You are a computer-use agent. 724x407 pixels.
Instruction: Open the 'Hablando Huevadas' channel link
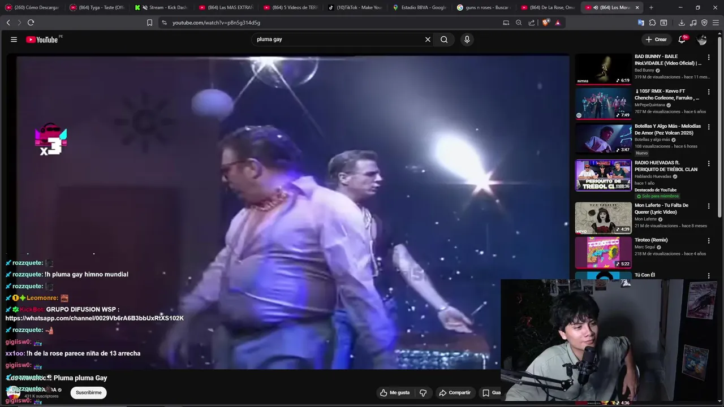tap(653, 176)
